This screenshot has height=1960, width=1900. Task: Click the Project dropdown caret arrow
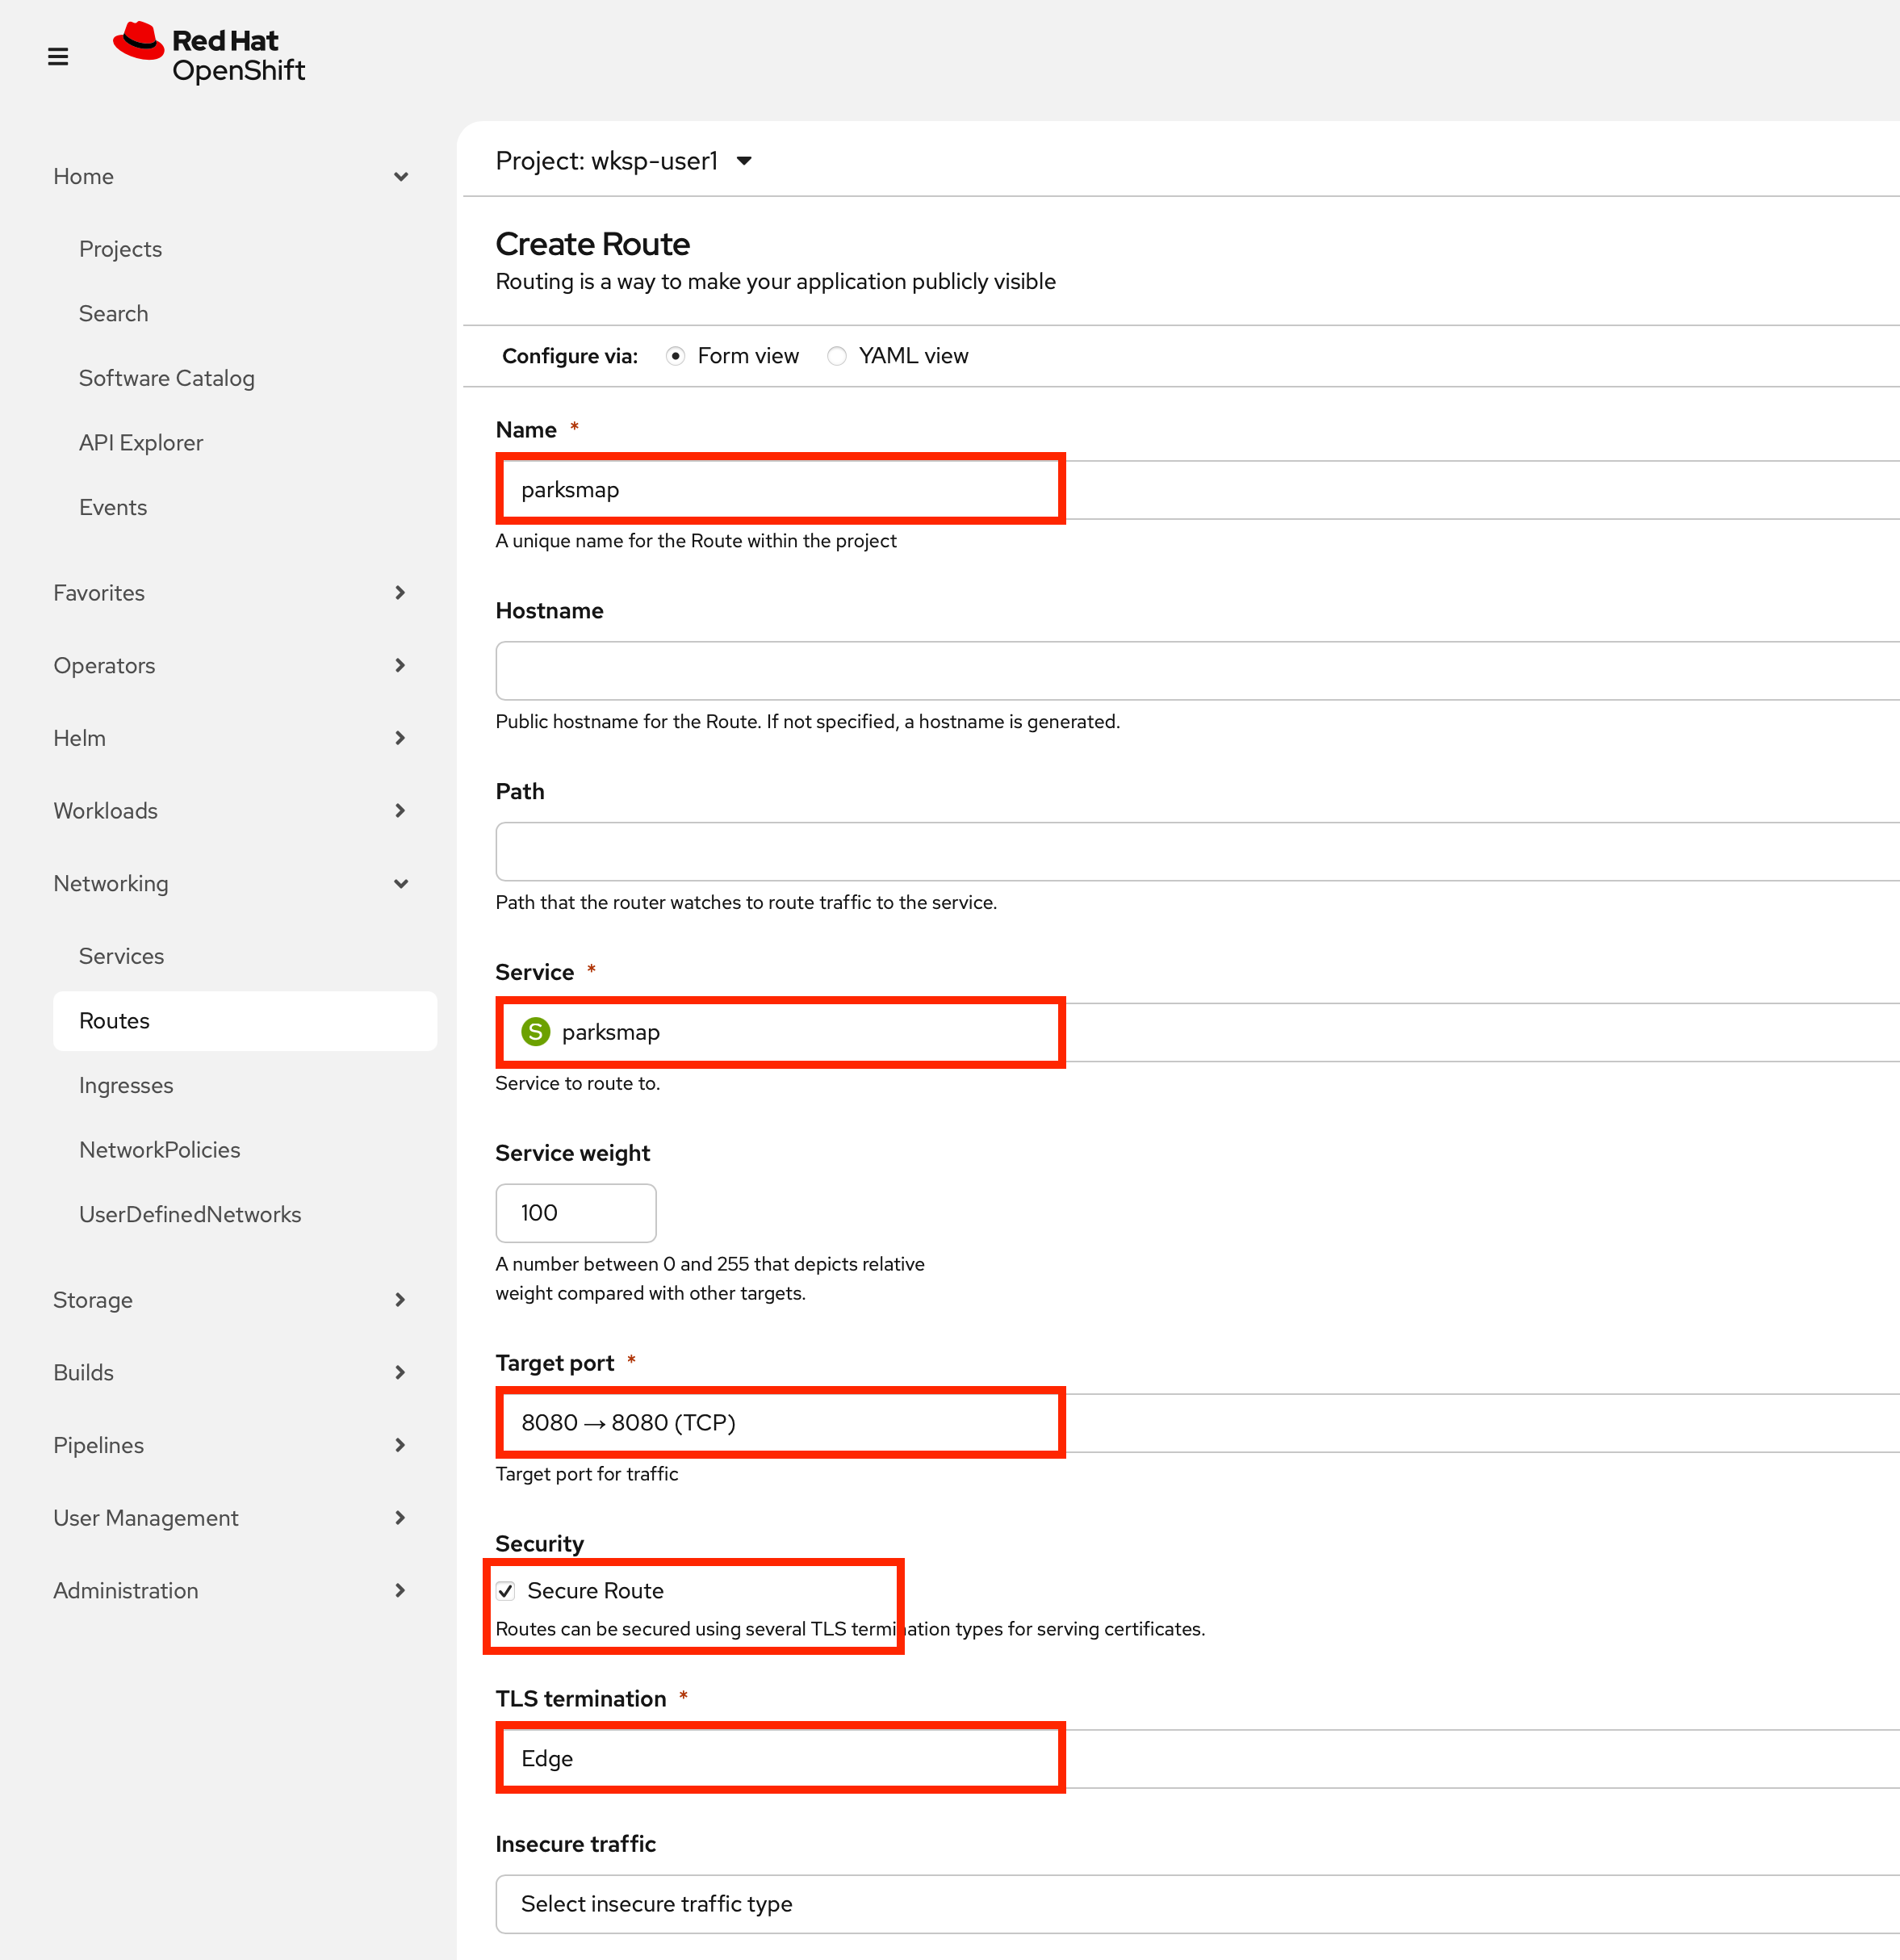[744, 161]
